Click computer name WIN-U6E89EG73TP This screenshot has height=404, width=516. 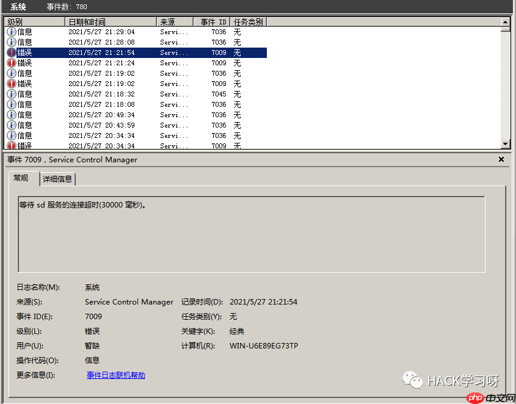tap(264, 346)
